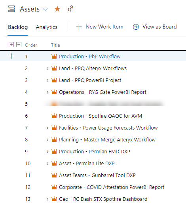The height and width of the screenshot is (204, 186).
Task: Open the team members people icon
Action: pyautogui.click(x=70, y=9)
